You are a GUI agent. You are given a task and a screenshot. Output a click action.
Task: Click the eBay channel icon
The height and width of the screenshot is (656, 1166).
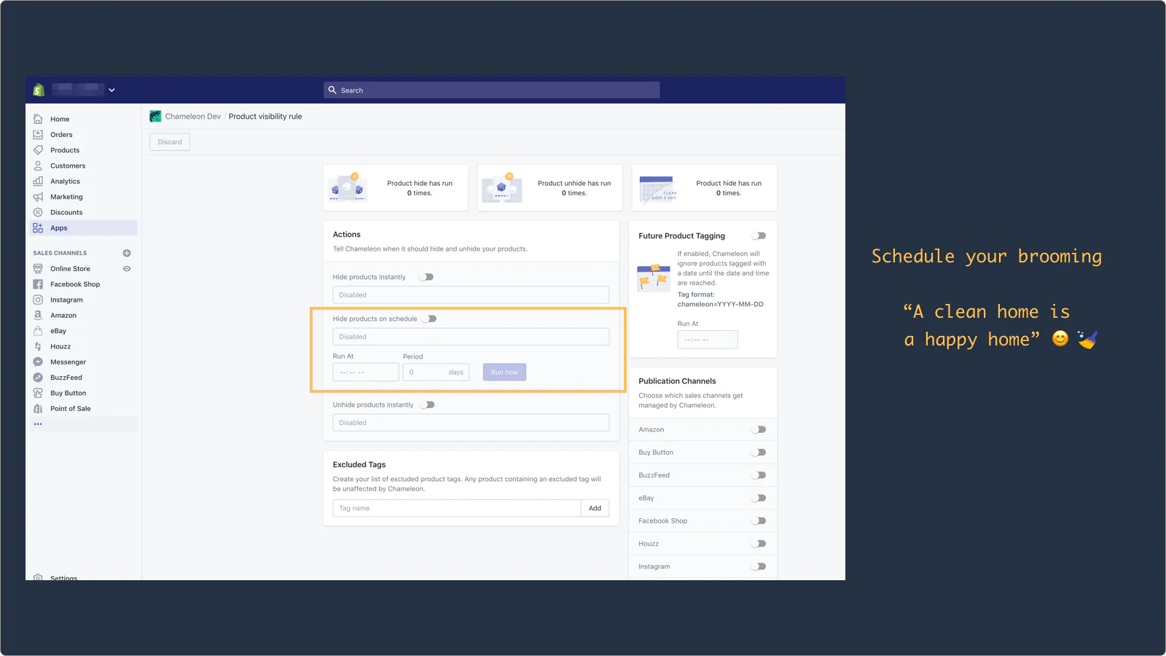(38, 331)
